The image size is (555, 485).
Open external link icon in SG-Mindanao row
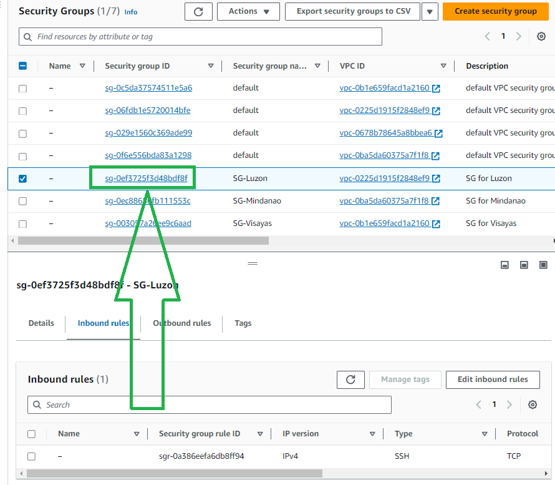[x=436, y=201]
